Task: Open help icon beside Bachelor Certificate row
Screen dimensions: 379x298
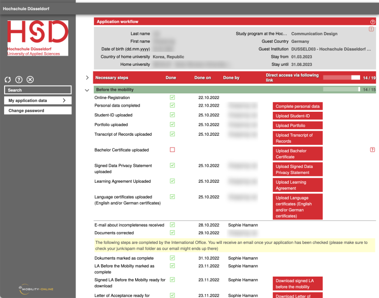Action: 372,150
